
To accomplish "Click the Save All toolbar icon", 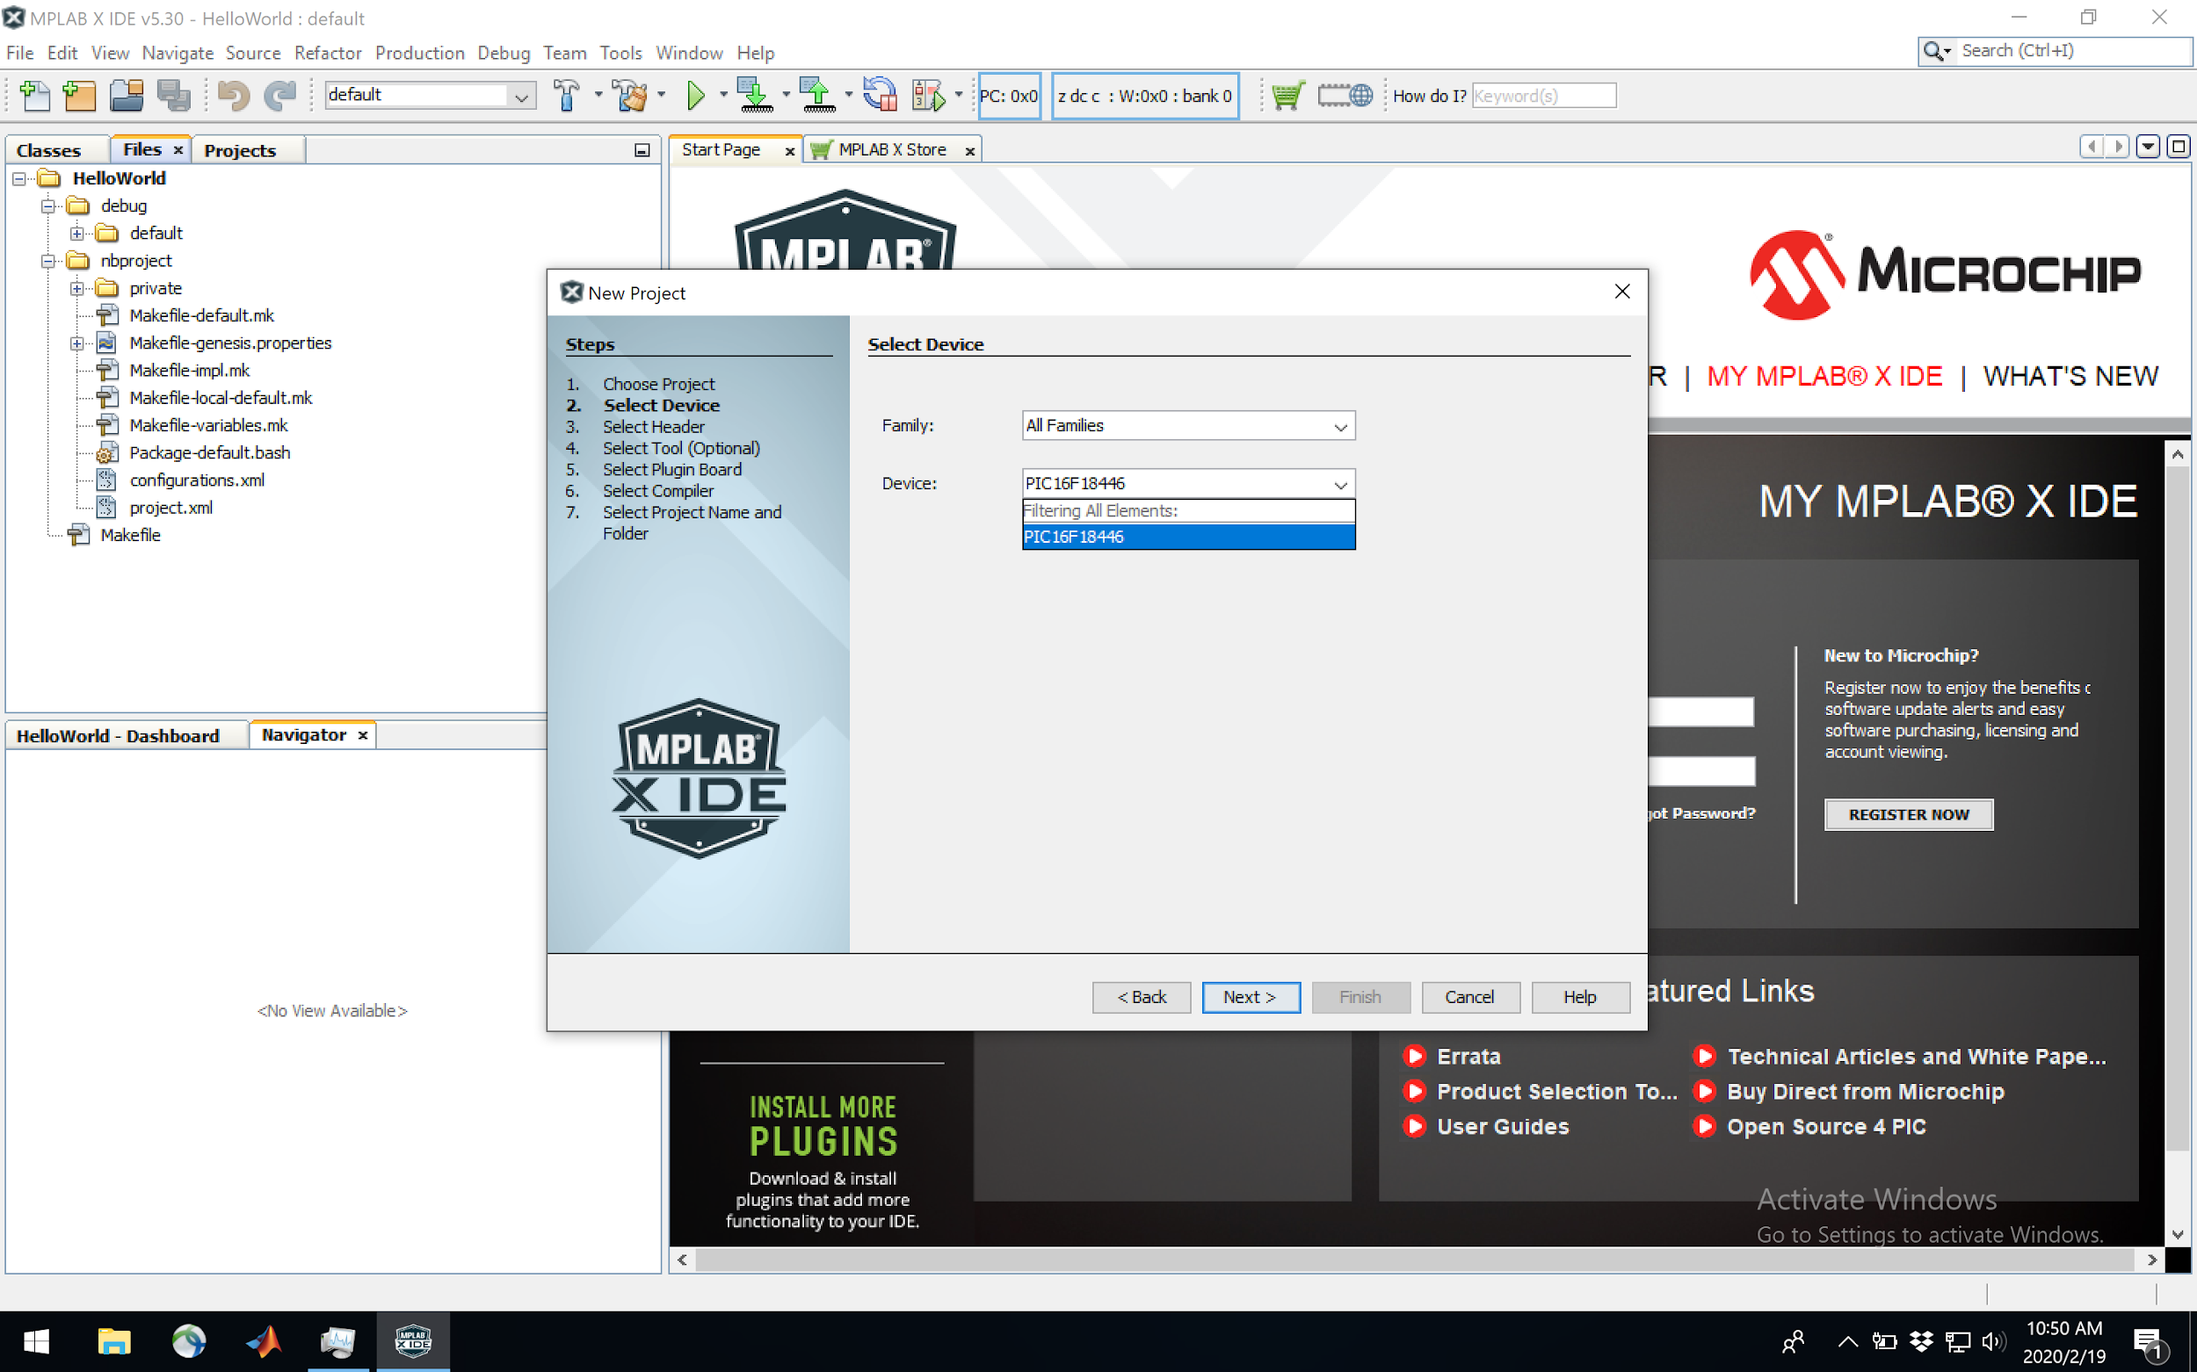I will pos(173,95).
